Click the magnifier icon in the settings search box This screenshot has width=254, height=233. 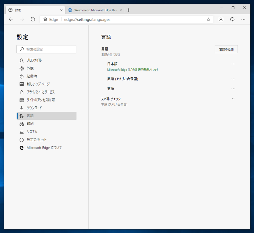click(x=22, y=49)
